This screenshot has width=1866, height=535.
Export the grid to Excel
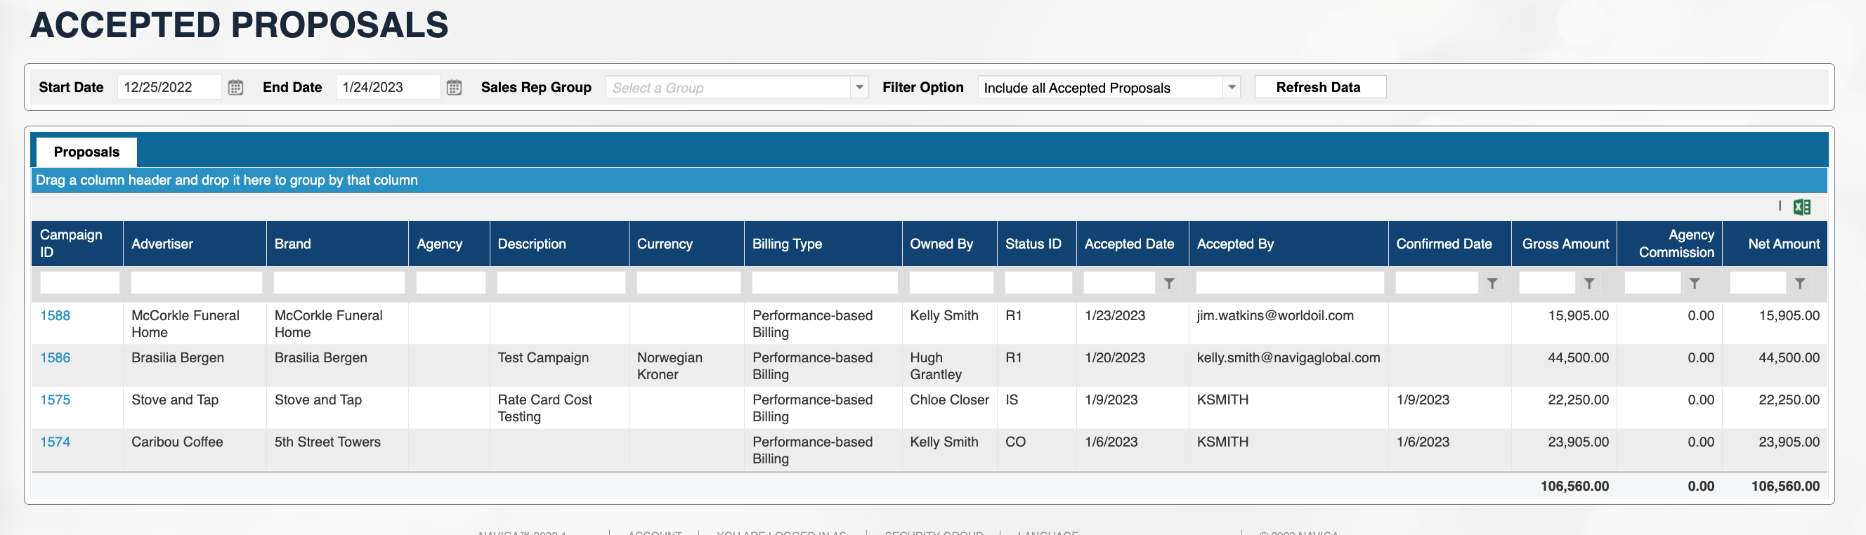(x=1801, y=207)
